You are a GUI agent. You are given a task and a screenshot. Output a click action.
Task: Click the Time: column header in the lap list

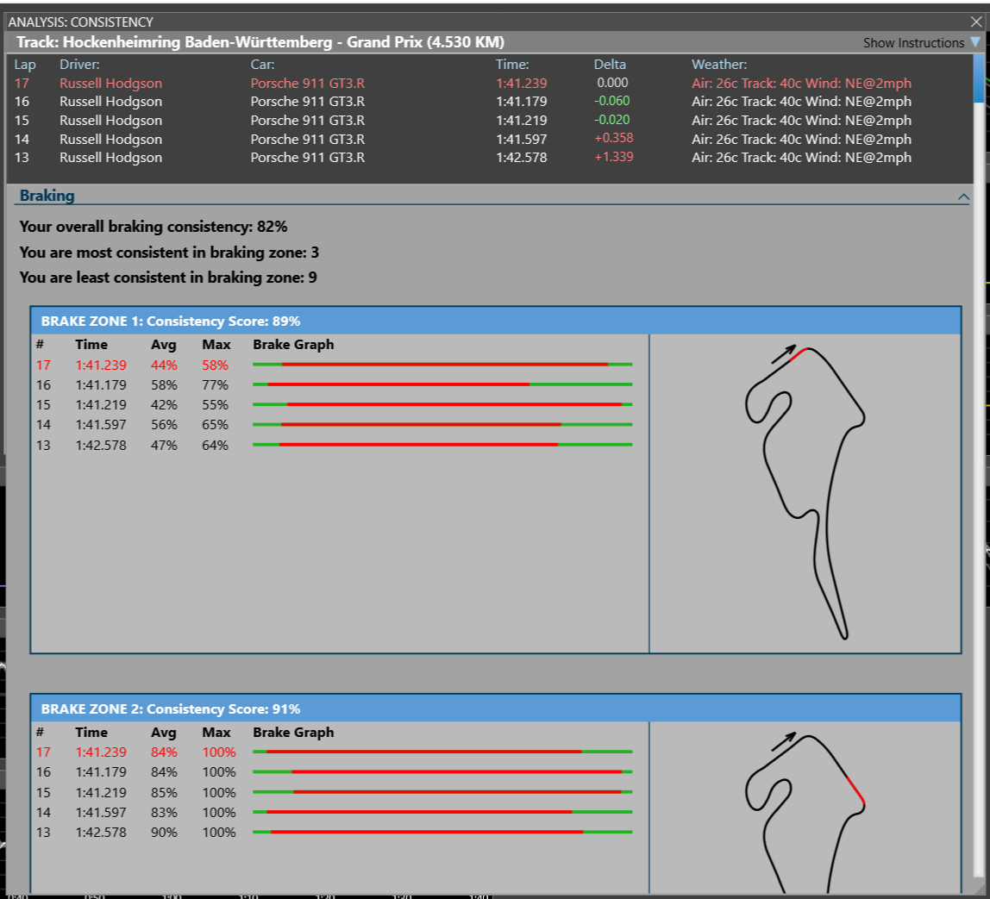pyautogui.click(x=512, y=65)
